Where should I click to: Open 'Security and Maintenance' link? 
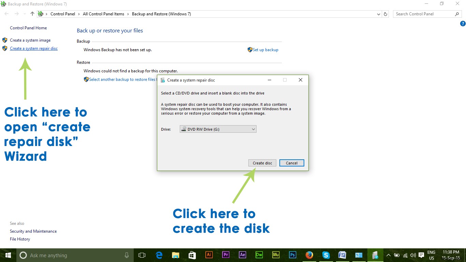33,231
